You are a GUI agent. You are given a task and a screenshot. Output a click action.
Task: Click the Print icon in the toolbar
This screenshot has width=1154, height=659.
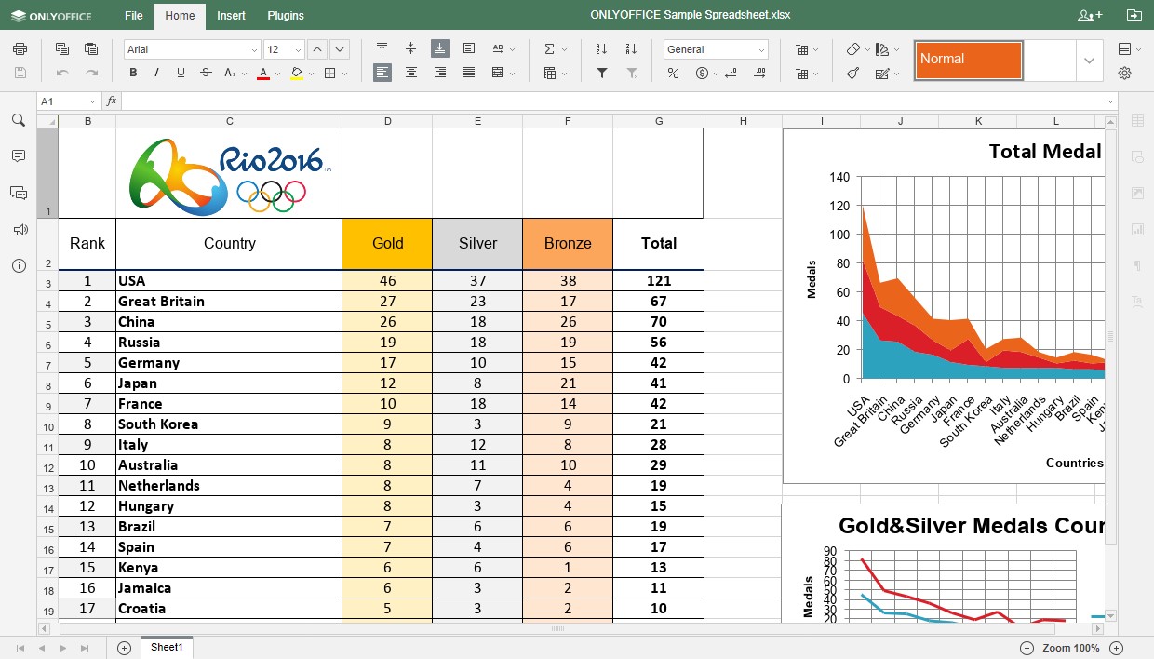[20, 49]
